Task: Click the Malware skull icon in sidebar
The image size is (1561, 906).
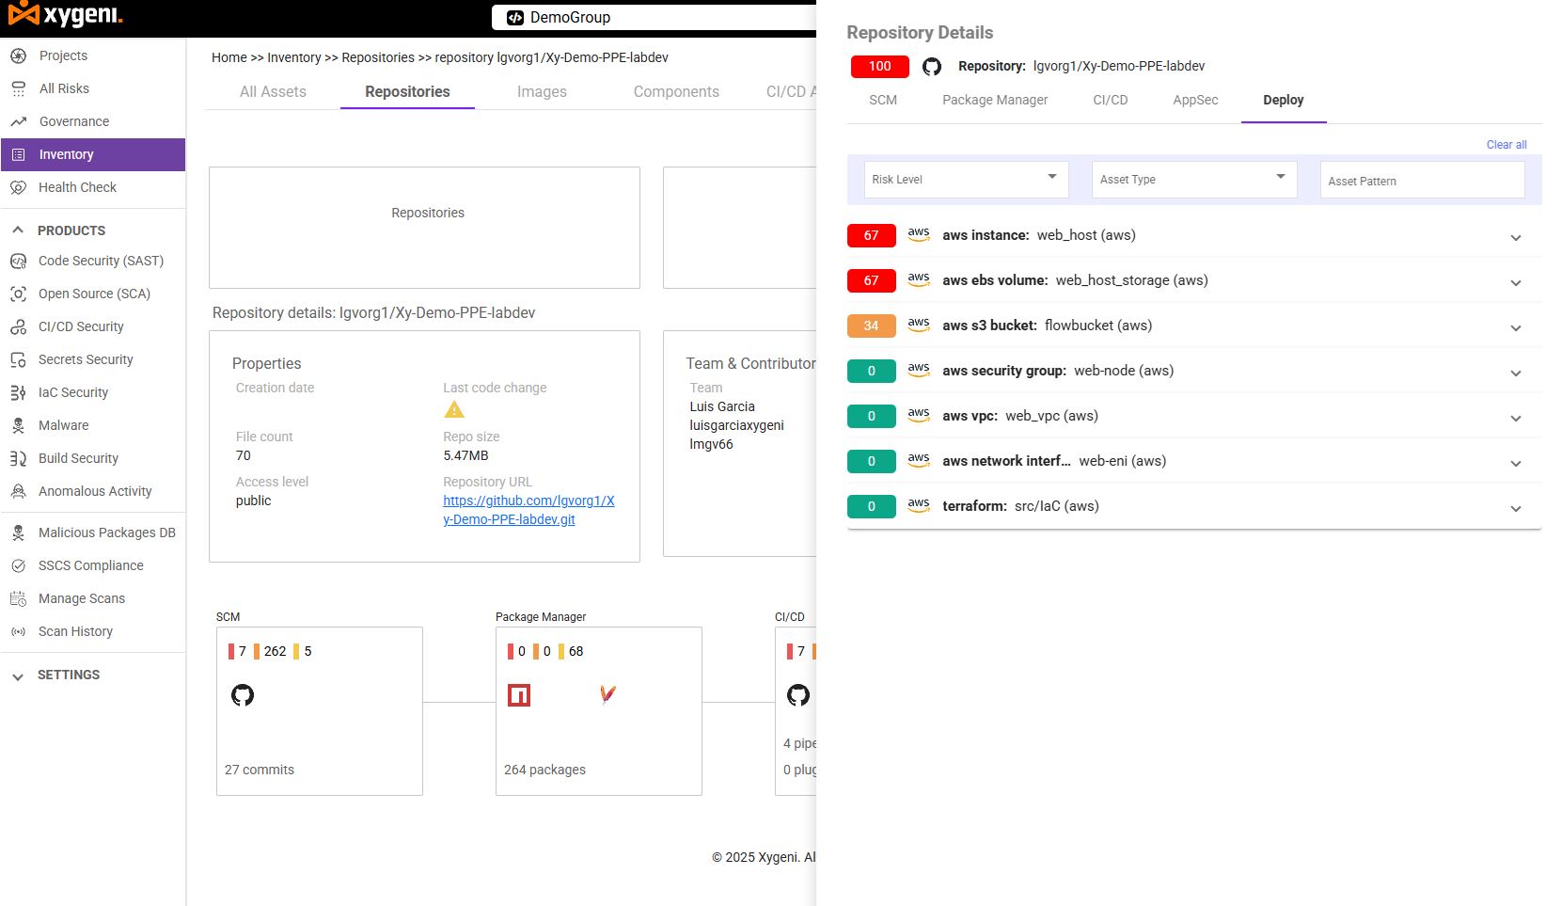Action: coord(18,425)
